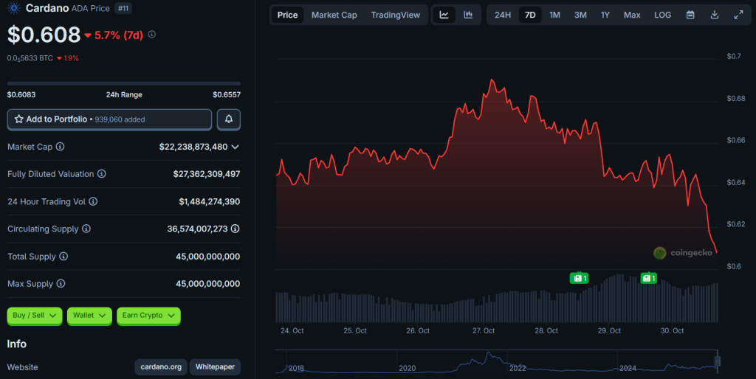Open the cardano.org website link
This screenshot has width=756, height=379.
160,367
